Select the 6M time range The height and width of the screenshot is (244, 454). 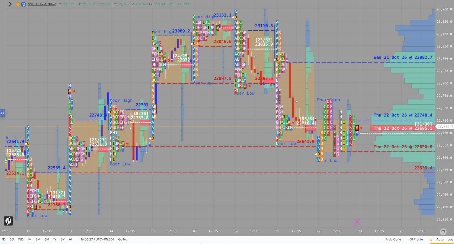(x=47, y=239)
